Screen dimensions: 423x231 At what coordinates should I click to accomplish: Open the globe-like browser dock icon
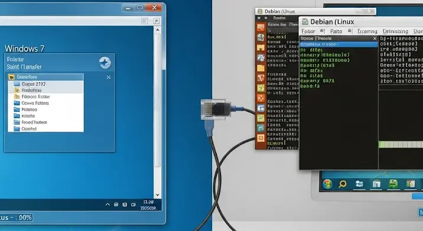pos(261,58)
